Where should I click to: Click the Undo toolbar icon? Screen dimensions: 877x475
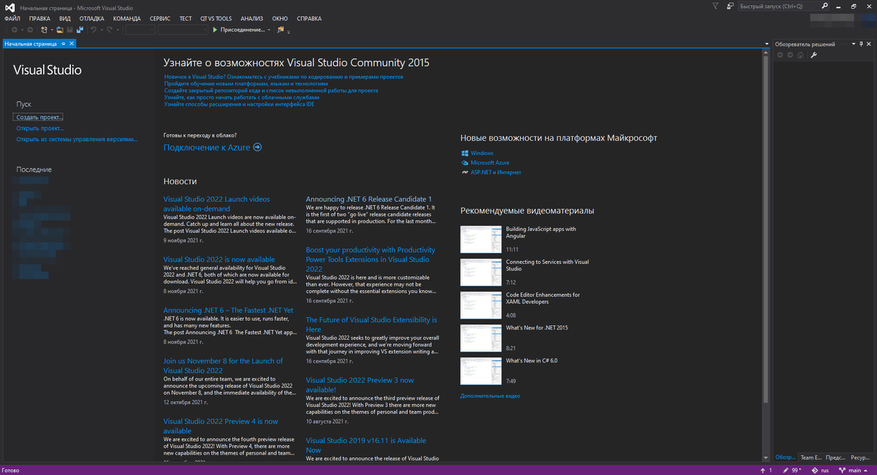pos(94,30)
